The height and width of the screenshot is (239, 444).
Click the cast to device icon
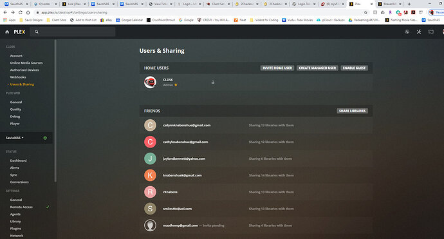pos(431,32)
